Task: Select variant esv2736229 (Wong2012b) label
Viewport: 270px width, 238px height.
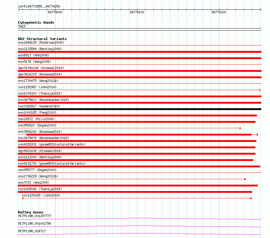Action: [38, 176]
